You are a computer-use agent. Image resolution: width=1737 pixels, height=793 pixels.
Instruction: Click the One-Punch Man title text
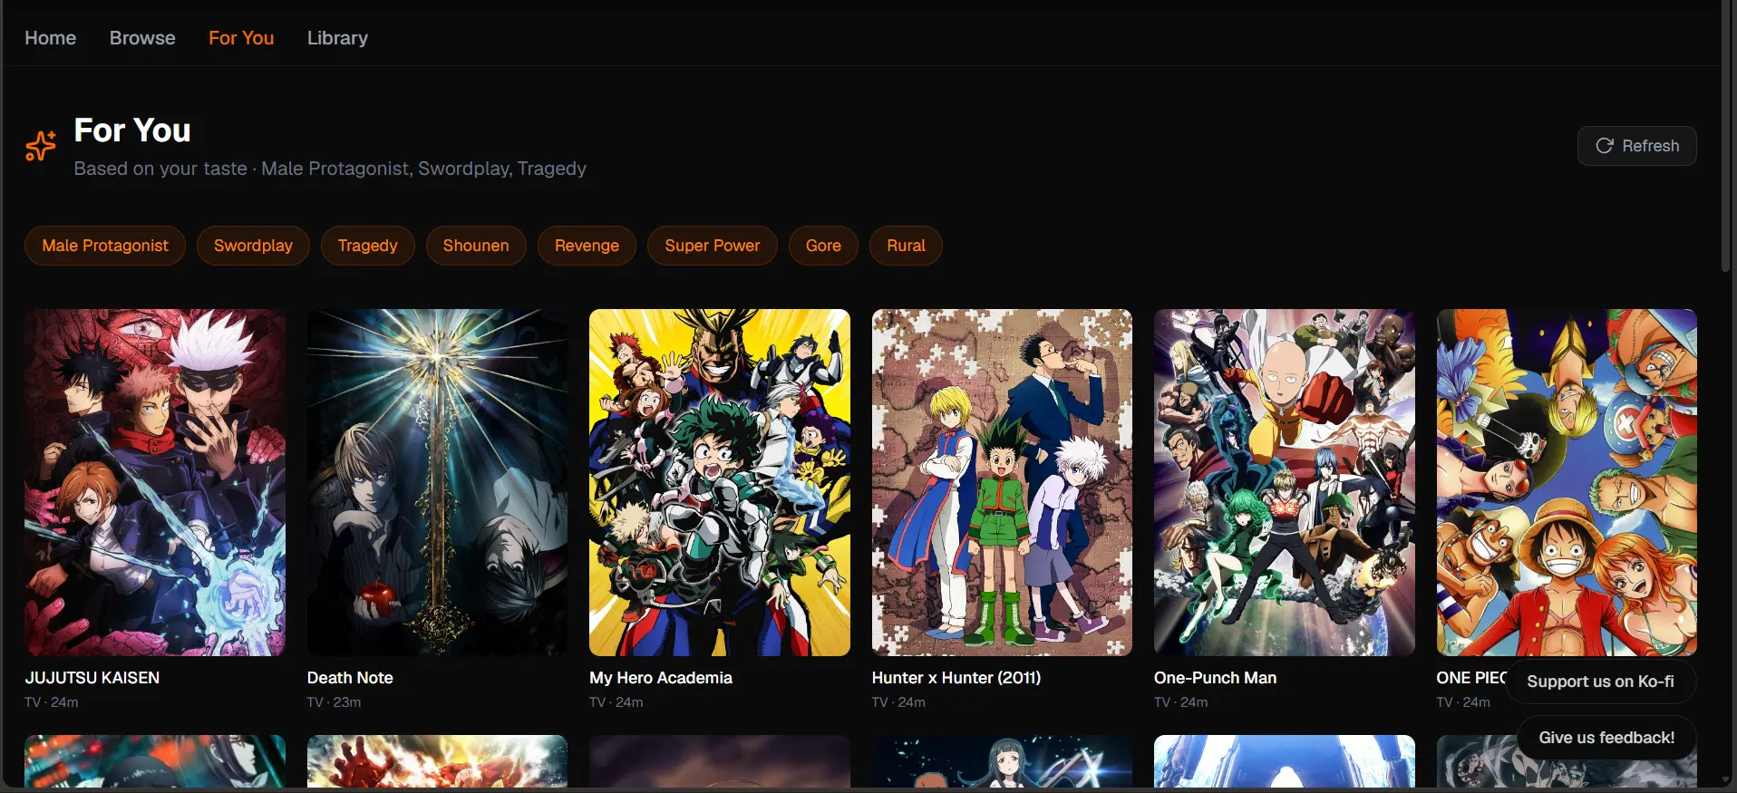[1215, 678]
